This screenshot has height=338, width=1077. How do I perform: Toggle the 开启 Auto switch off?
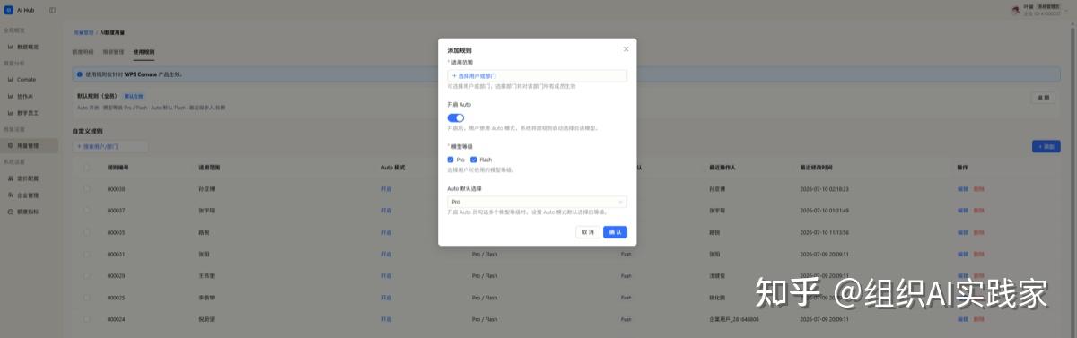[x=456, y=117]
